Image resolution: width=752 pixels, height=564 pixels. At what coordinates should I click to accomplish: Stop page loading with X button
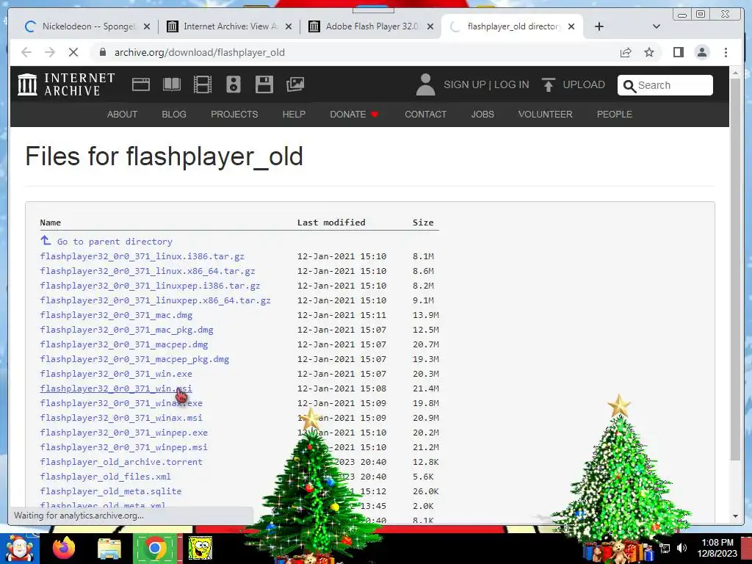click(x=73, y=52)
